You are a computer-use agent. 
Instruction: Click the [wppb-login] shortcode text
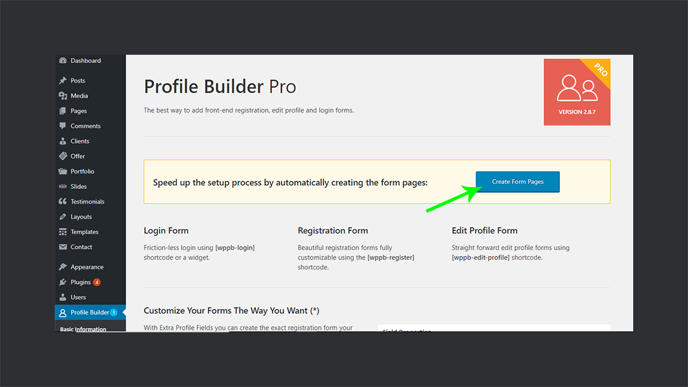pos(234,248)
